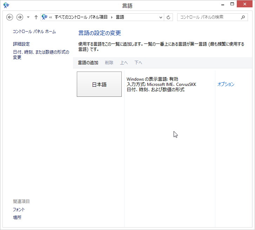This screenshot has width=255, height=230.
Task: Open 詳細設定 in the sidebar
Action: 21,44
